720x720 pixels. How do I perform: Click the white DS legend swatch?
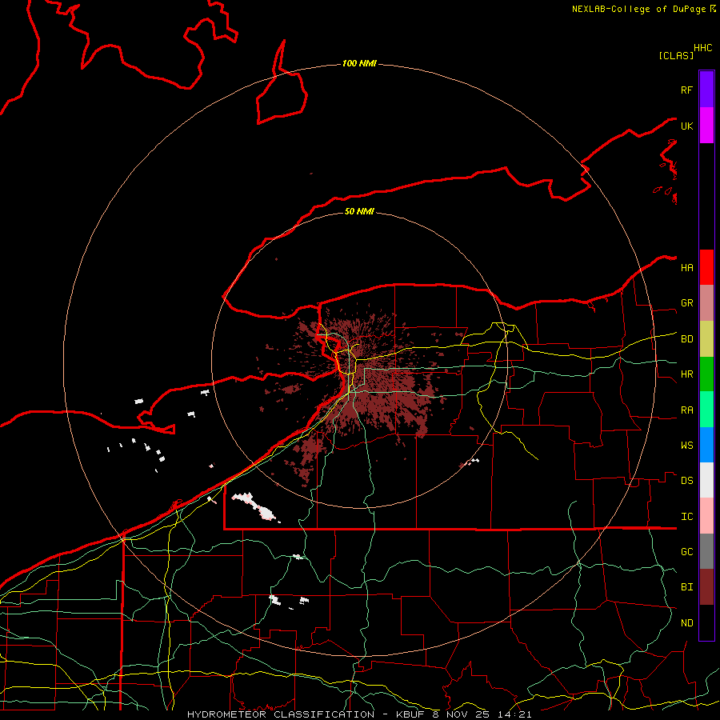(x=706, y=480)
